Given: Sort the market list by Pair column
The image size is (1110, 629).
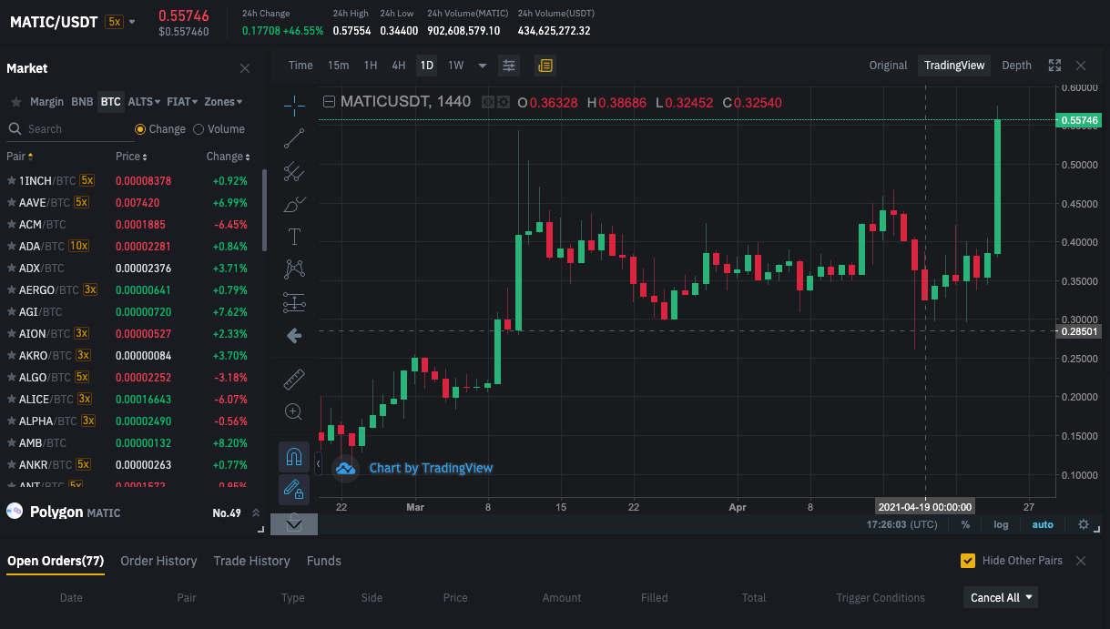Looking at the screenshot, I should pyautogui.click(x=20, y=157).
